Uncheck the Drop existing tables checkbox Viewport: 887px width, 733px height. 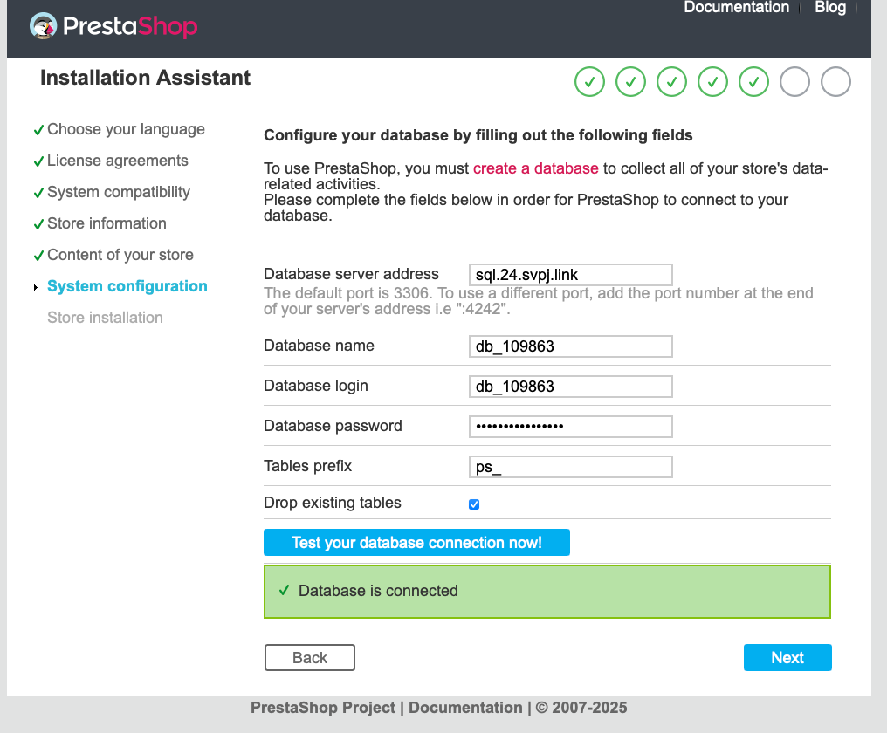click(474, 504)
